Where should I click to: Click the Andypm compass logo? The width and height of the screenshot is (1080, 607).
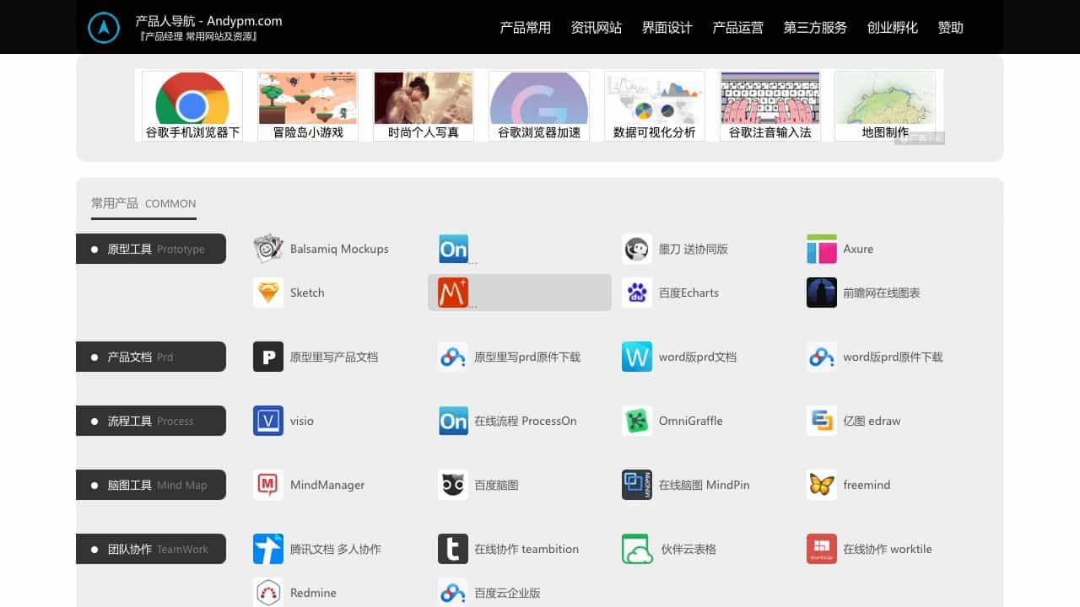[x=104, y=27]
